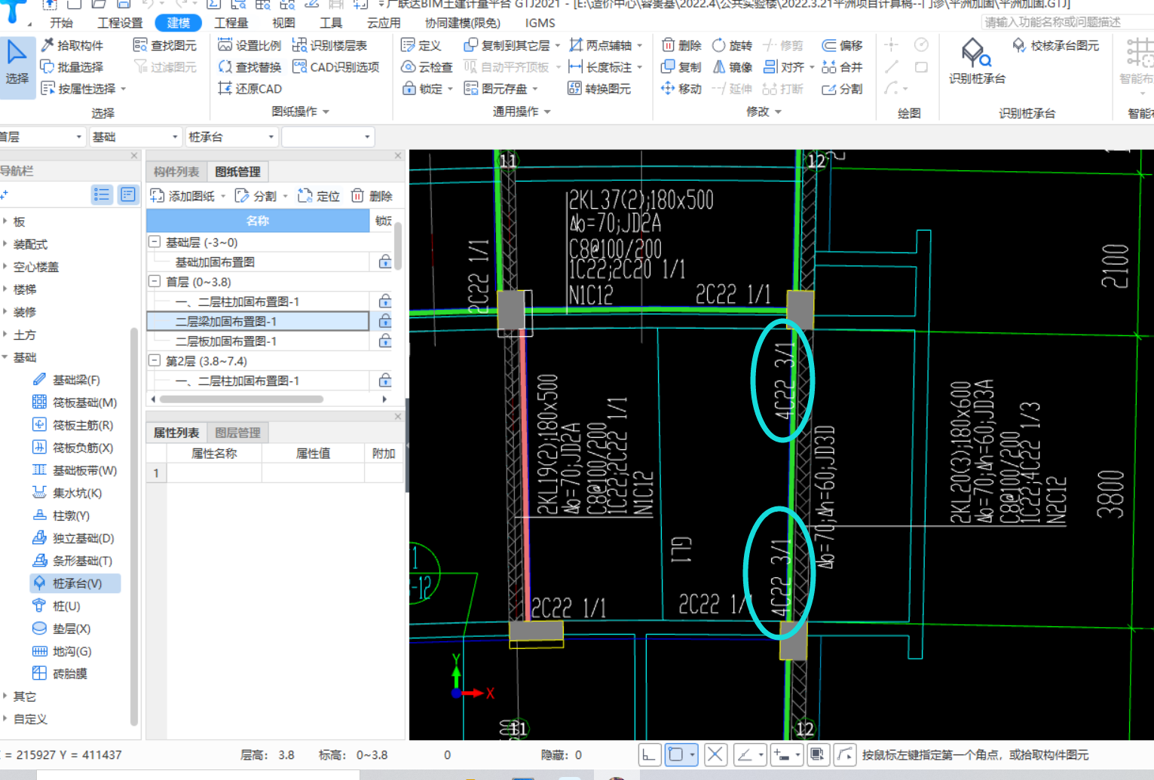Click 设置比例 set scale

coord(249,45)
